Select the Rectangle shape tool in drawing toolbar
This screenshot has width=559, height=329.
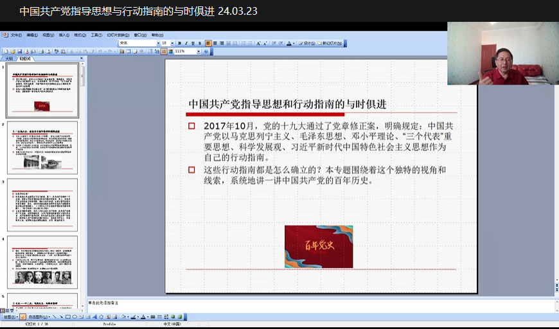tap(67, 317)
